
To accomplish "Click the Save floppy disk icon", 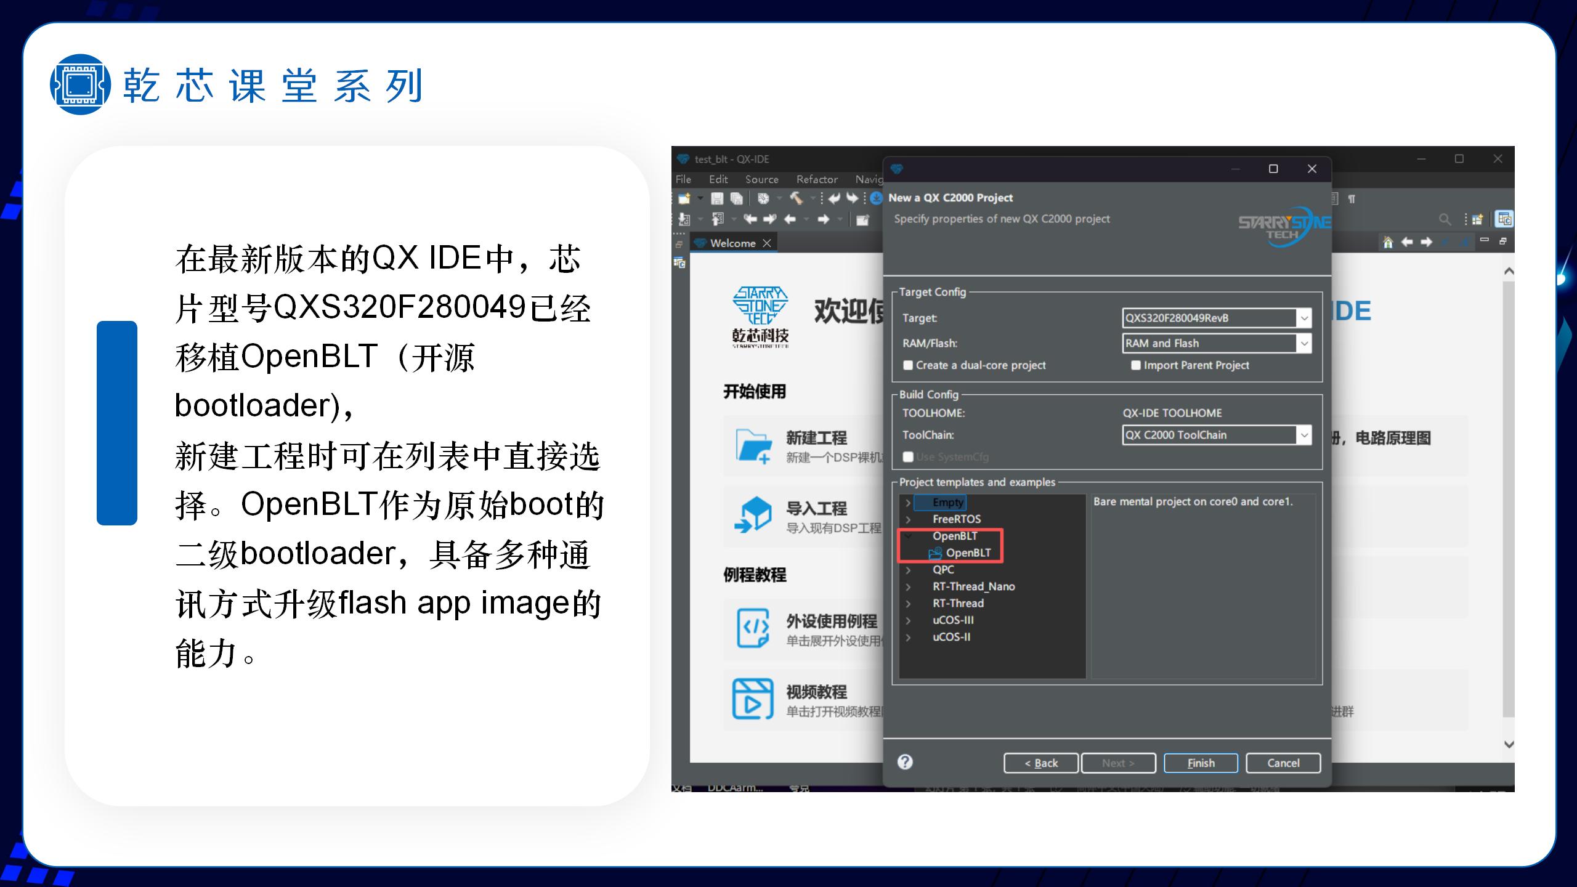I will (717, 198).
